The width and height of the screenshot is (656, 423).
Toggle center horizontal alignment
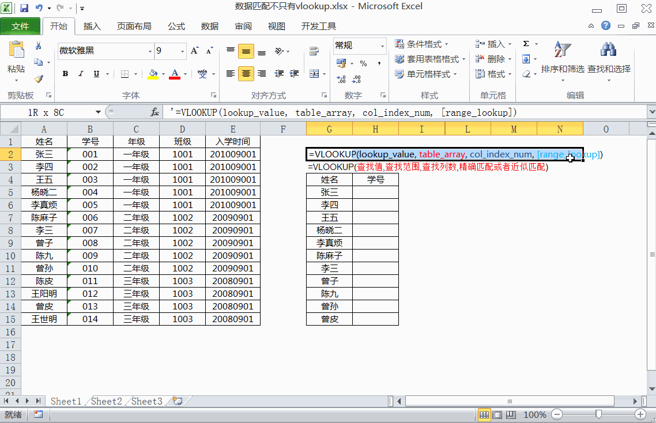[246, 74]
